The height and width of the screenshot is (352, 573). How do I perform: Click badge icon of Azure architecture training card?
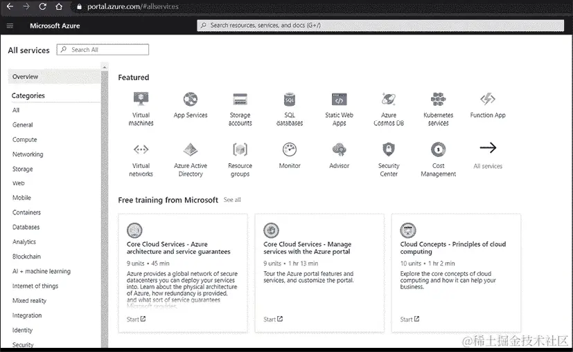134,230
